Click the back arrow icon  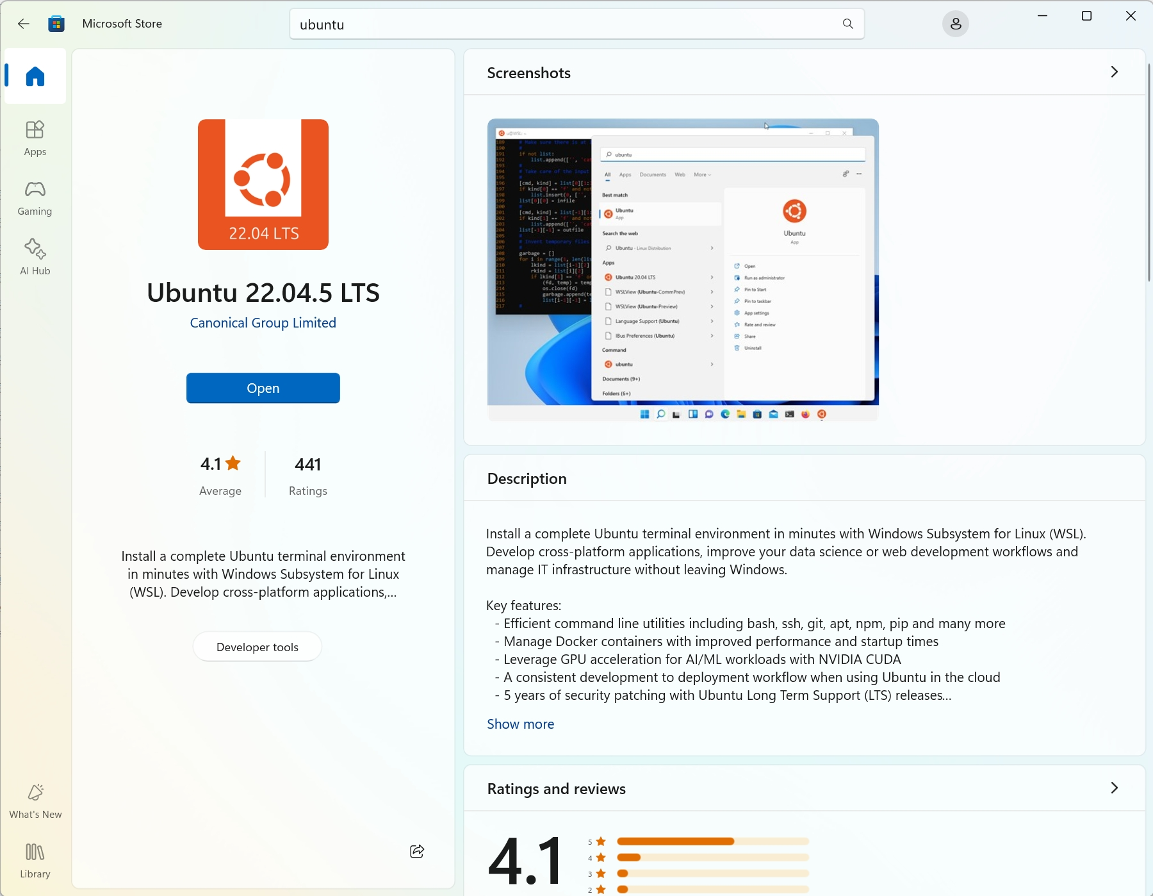click(24, 24)
